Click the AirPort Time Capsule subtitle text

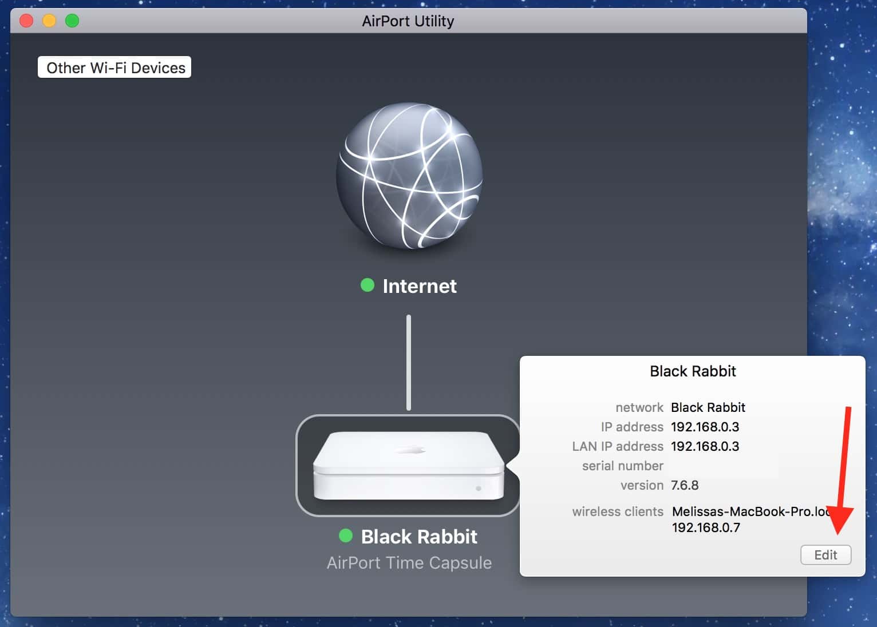[409, 563]
